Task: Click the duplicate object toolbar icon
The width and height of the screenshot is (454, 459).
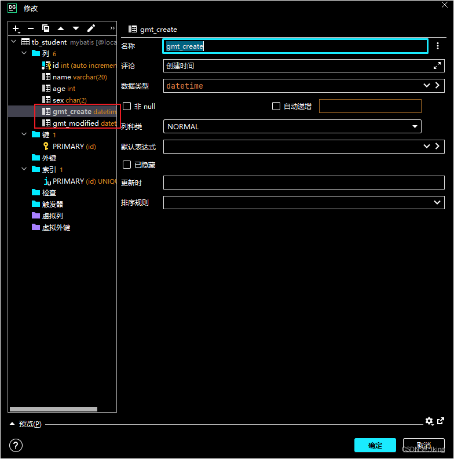Action: pos(46,28)
